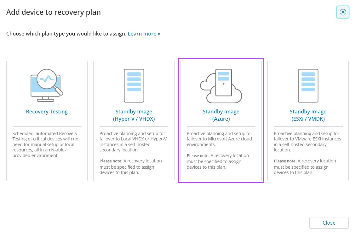Click the Please note text in Hyper-V card
The height and width of the screenshot is (235, 355).
[x=131, y=167]
